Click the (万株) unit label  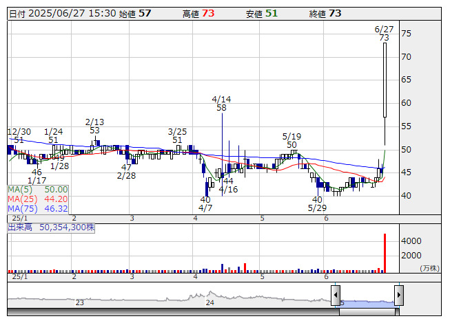click(429, 268)
